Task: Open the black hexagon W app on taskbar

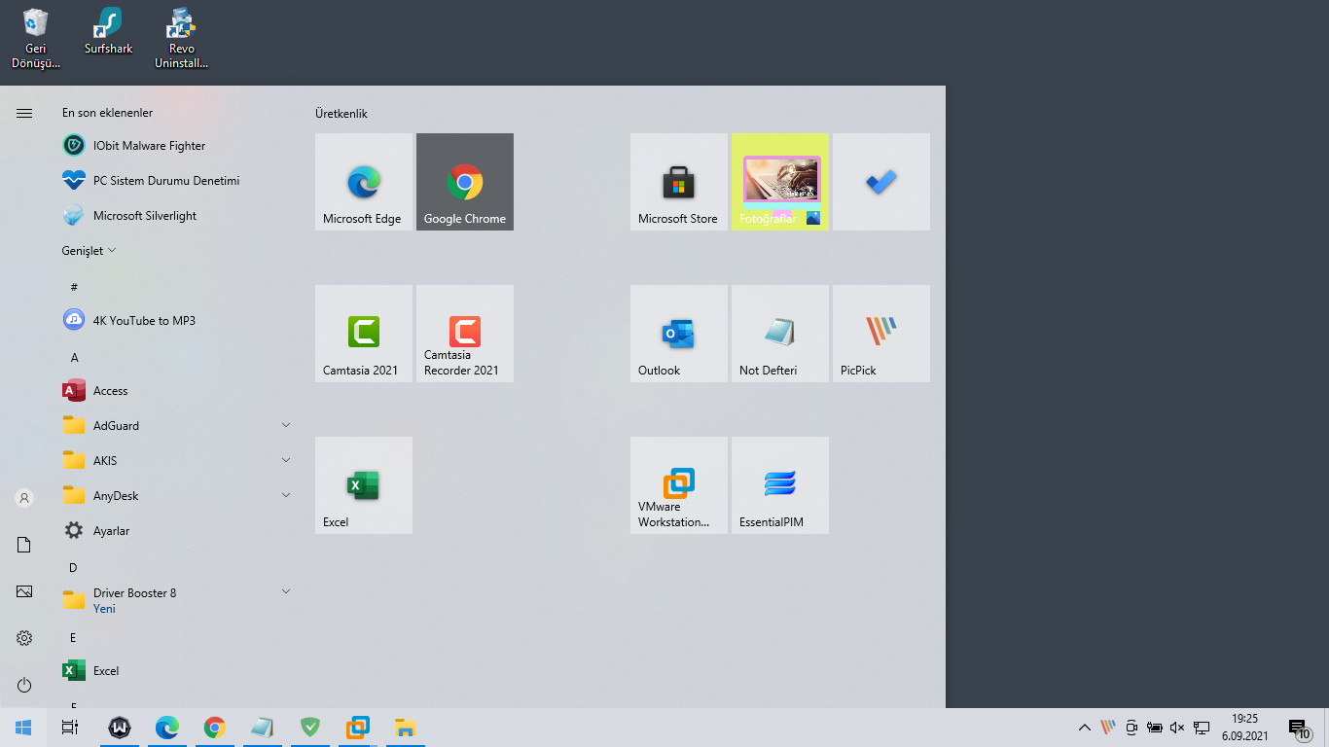Action: click(x=120, y=728)
